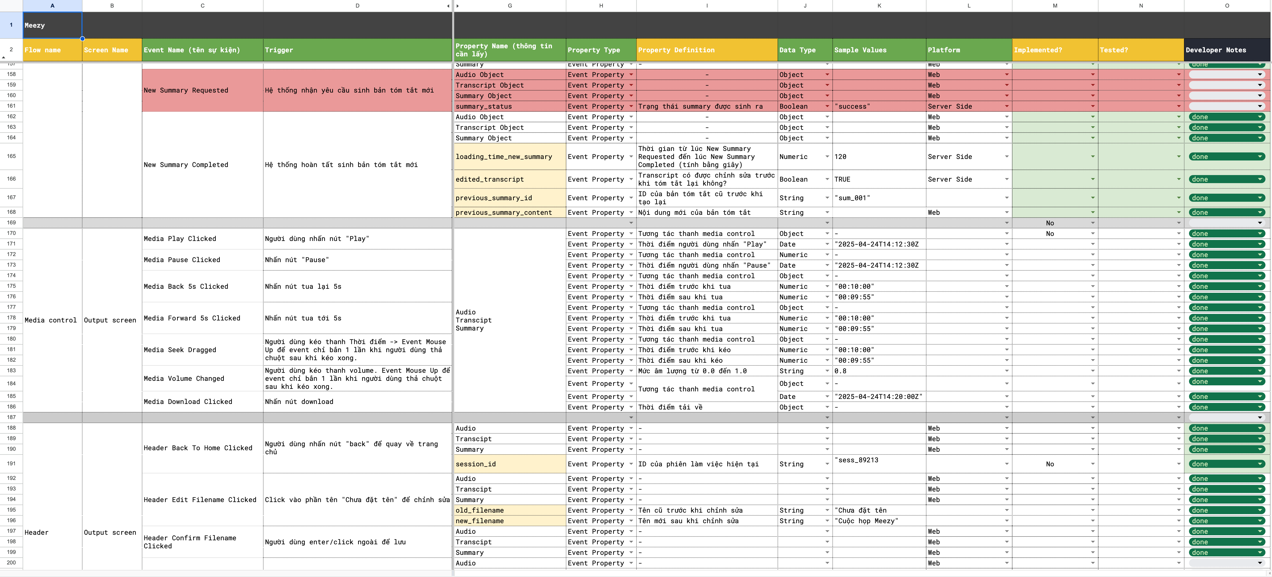Select row number 169
Image resolution: width=1272 pixels, height=577 pixels.
coord(11,223)
